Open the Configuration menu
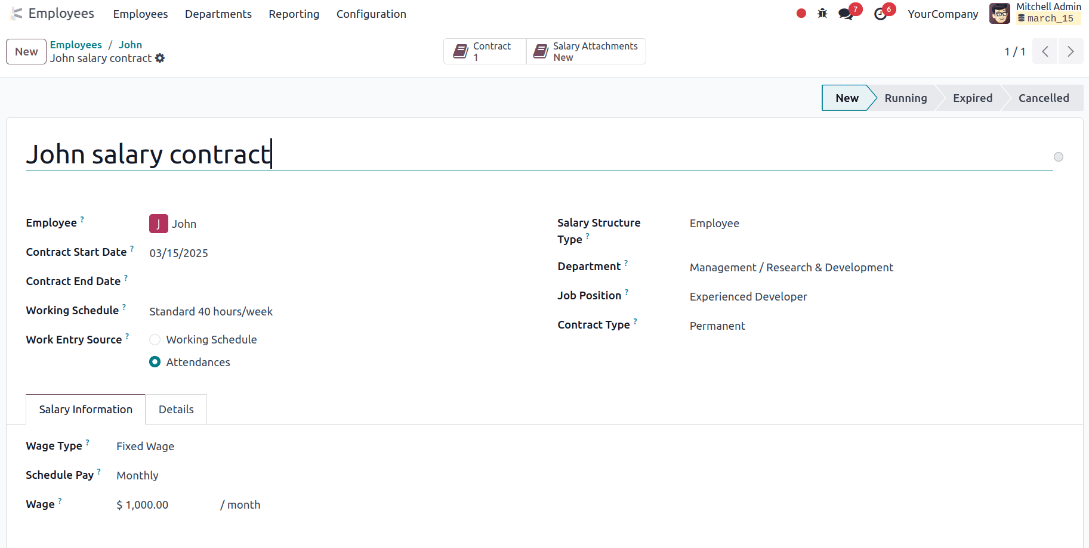1089x548 pixels. click(x=371, y=14)
